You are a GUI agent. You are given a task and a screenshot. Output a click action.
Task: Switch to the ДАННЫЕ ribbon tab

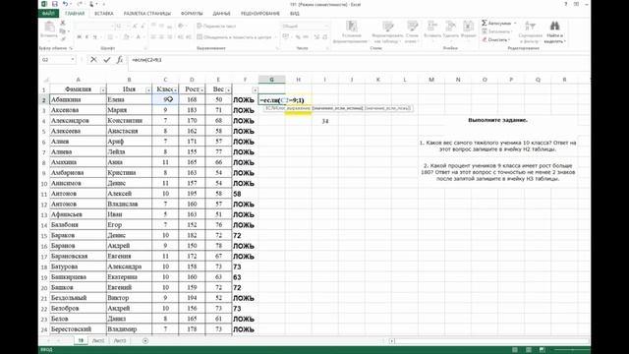pos(221,13)
